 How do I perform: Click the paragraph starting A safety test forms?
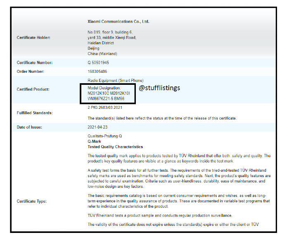click(179, 178)
